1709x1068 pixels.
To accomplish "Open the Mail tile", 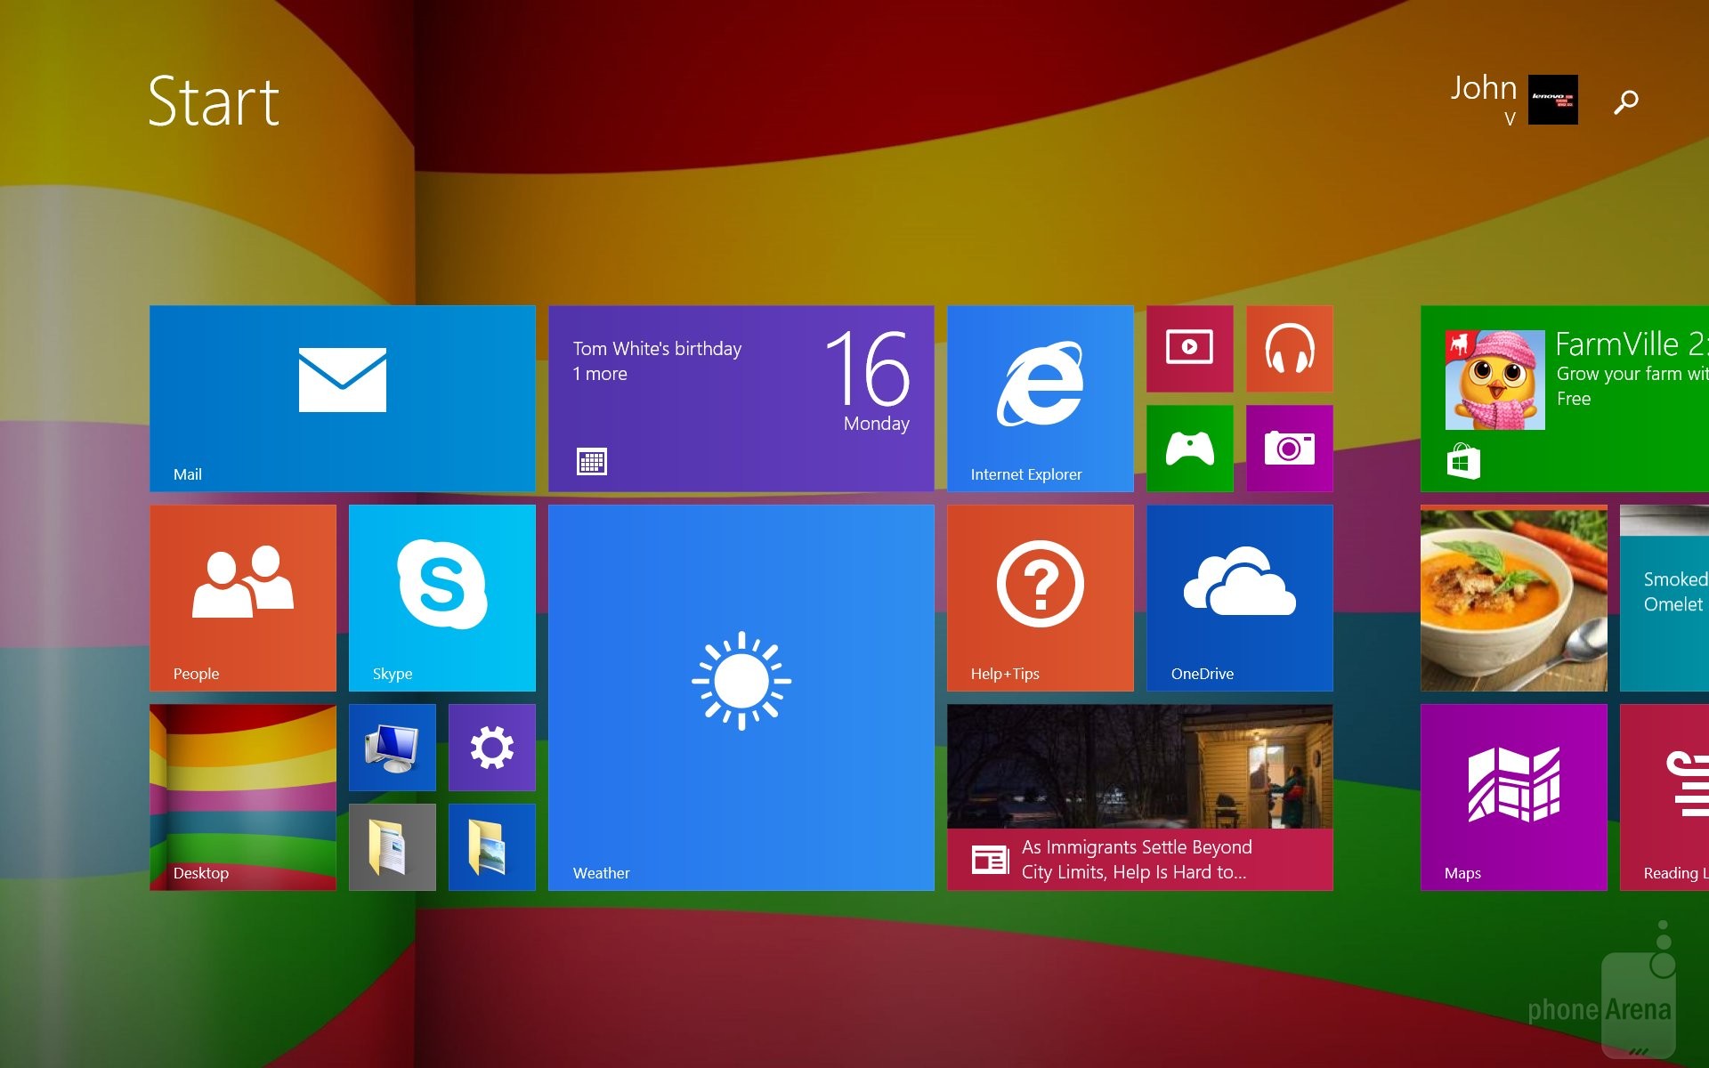I will point(342,398).
